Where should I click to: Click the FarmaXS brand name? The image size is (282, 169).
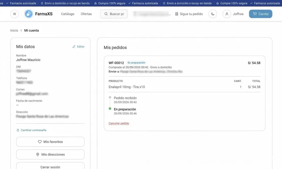[44, 14]
